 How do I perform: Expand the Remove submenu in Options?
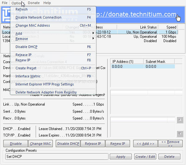pos(53,39)
